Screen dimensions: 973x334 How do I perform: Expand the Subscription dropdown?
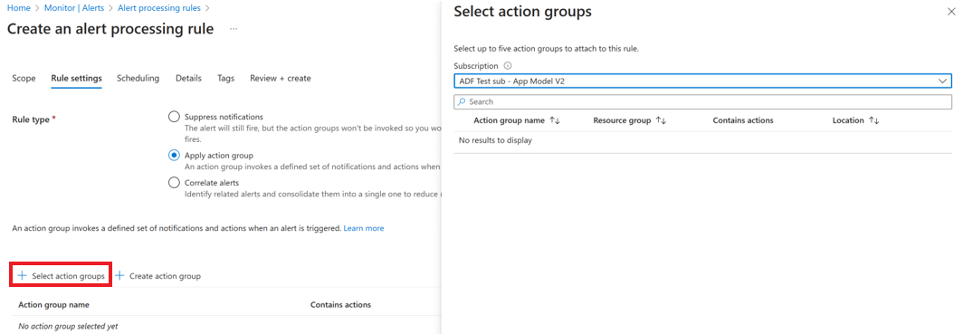(x=702, y=81)
